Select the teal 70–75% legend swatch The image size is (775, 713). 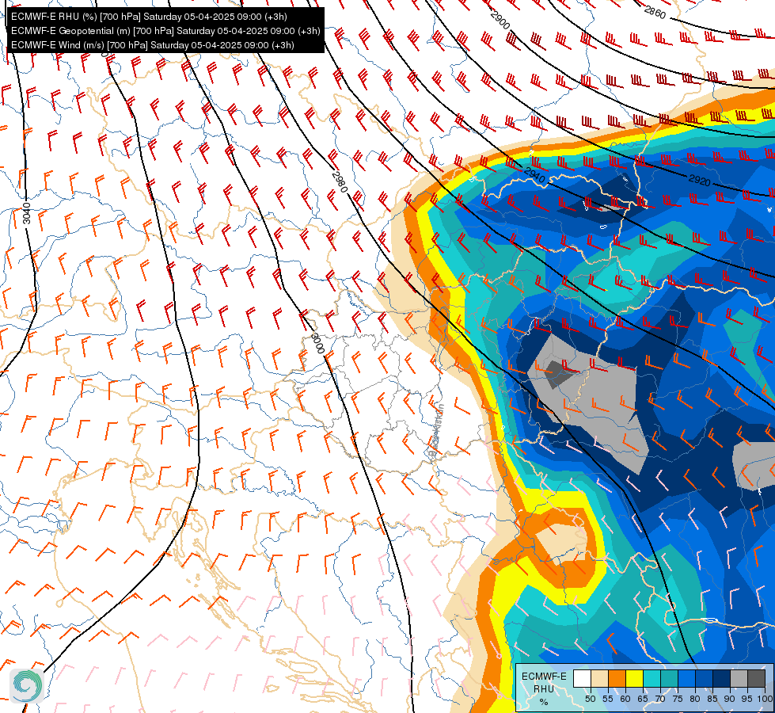pos(669,679)
